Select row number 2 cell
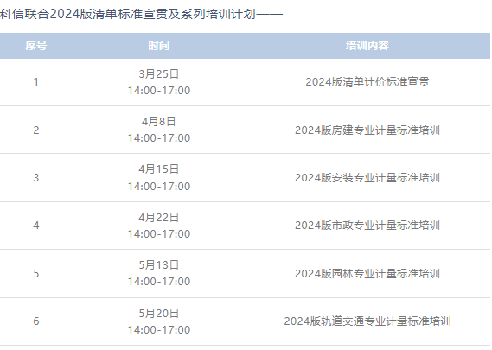Viewport: 492px width, 350px height. pos(36,130)
